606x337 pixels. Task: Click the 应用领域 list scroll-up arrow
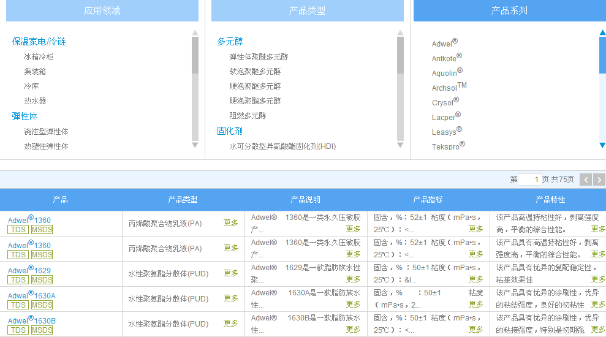(x=195, y=33)
